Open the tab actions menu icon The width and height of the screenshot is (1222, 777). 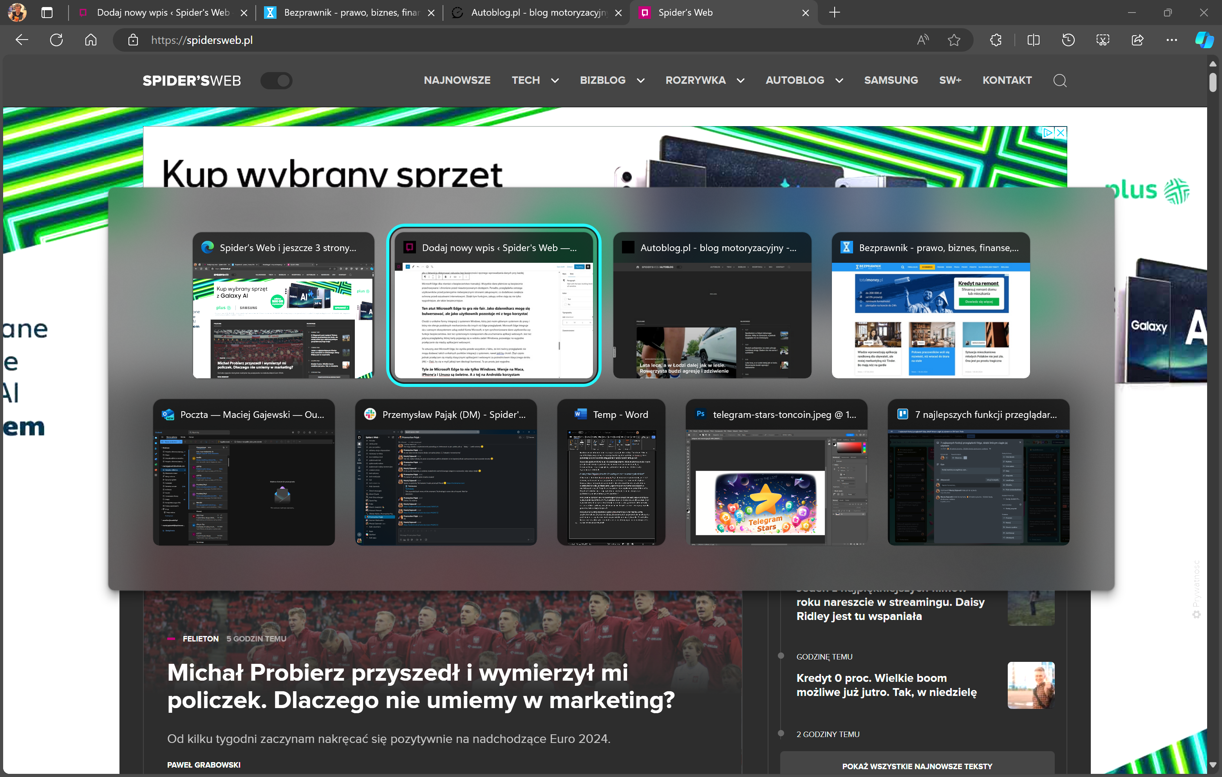tap(47, 13)
